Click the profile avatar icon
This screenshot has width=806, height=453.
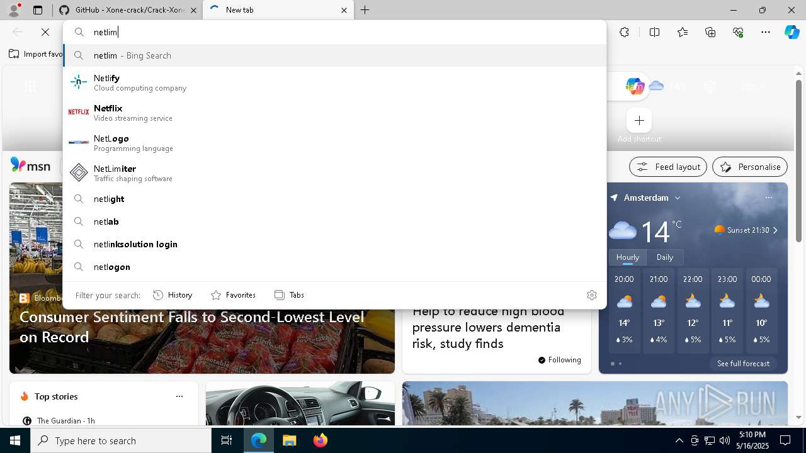point(13,10)
